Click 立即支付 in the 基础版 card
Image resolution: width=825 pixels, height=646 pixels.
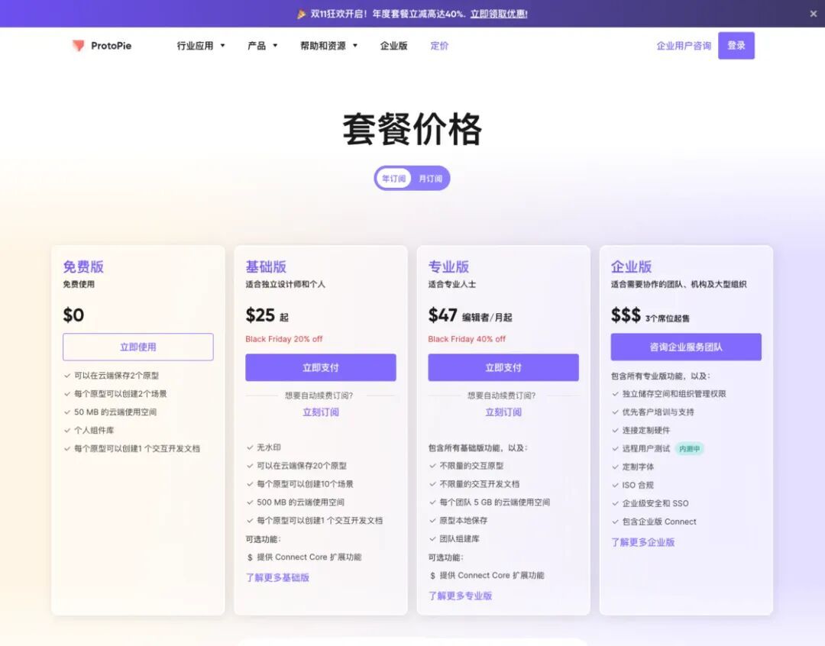[320, 367]
